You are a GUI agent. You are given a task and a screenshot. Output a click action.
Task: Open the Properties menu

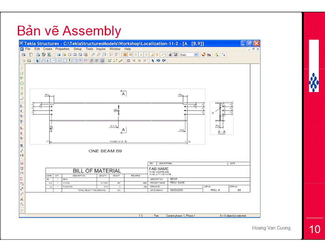point(63,49)
